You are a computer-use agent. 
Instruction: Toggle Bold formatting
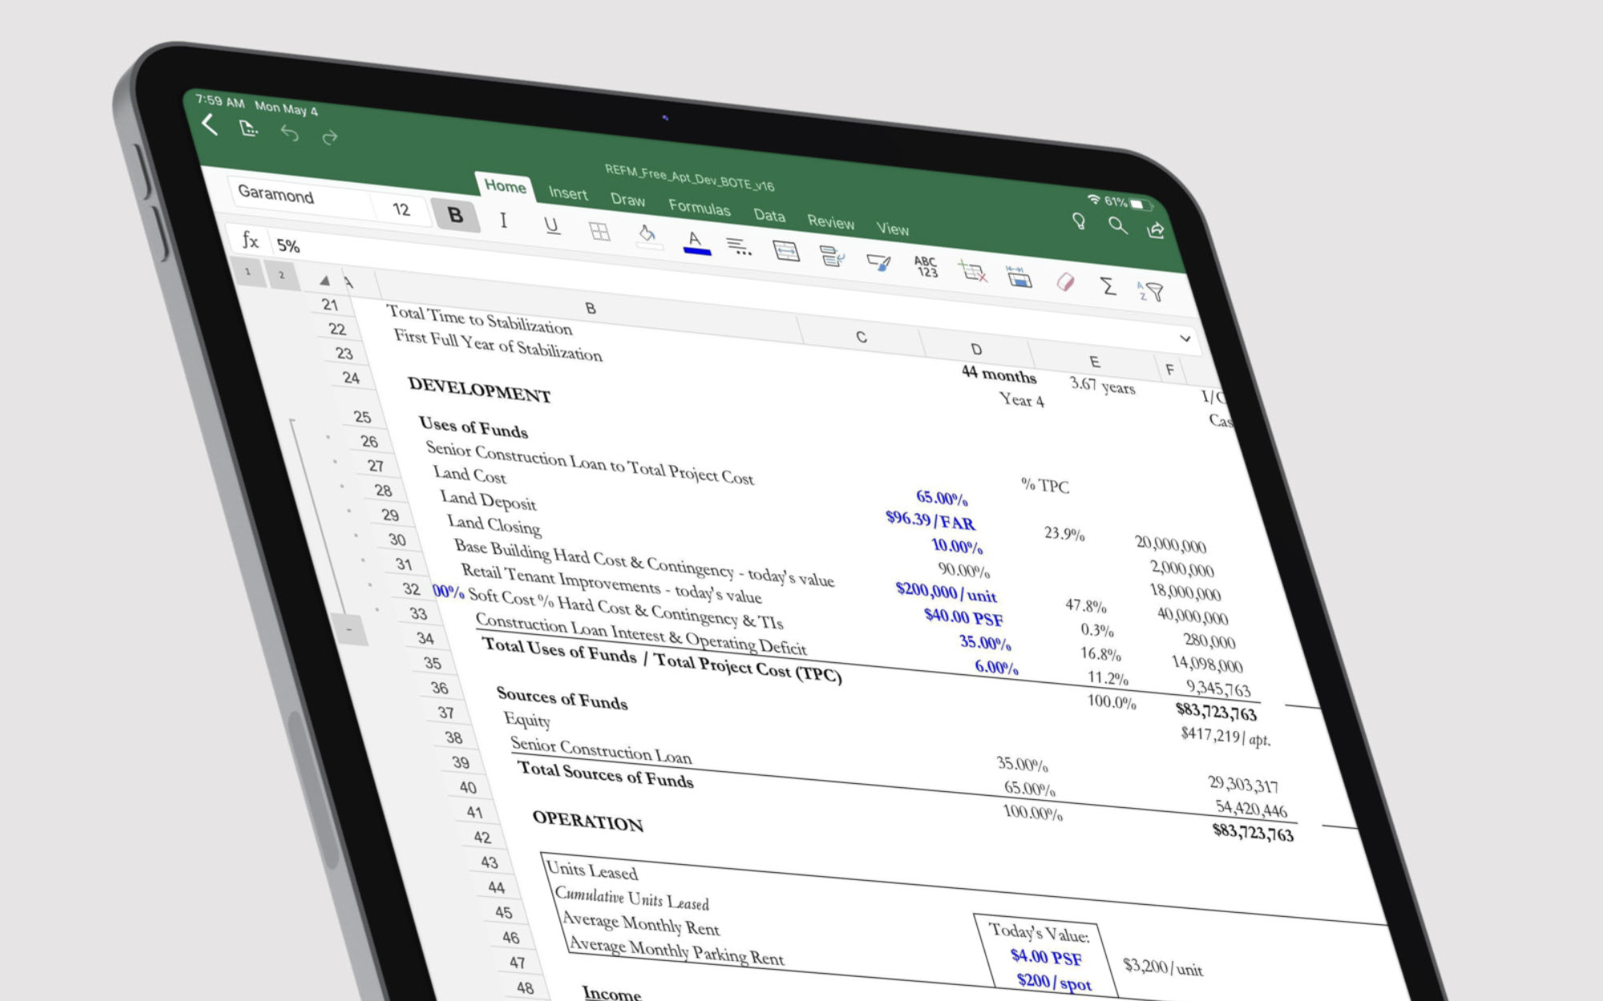(455, 215)
